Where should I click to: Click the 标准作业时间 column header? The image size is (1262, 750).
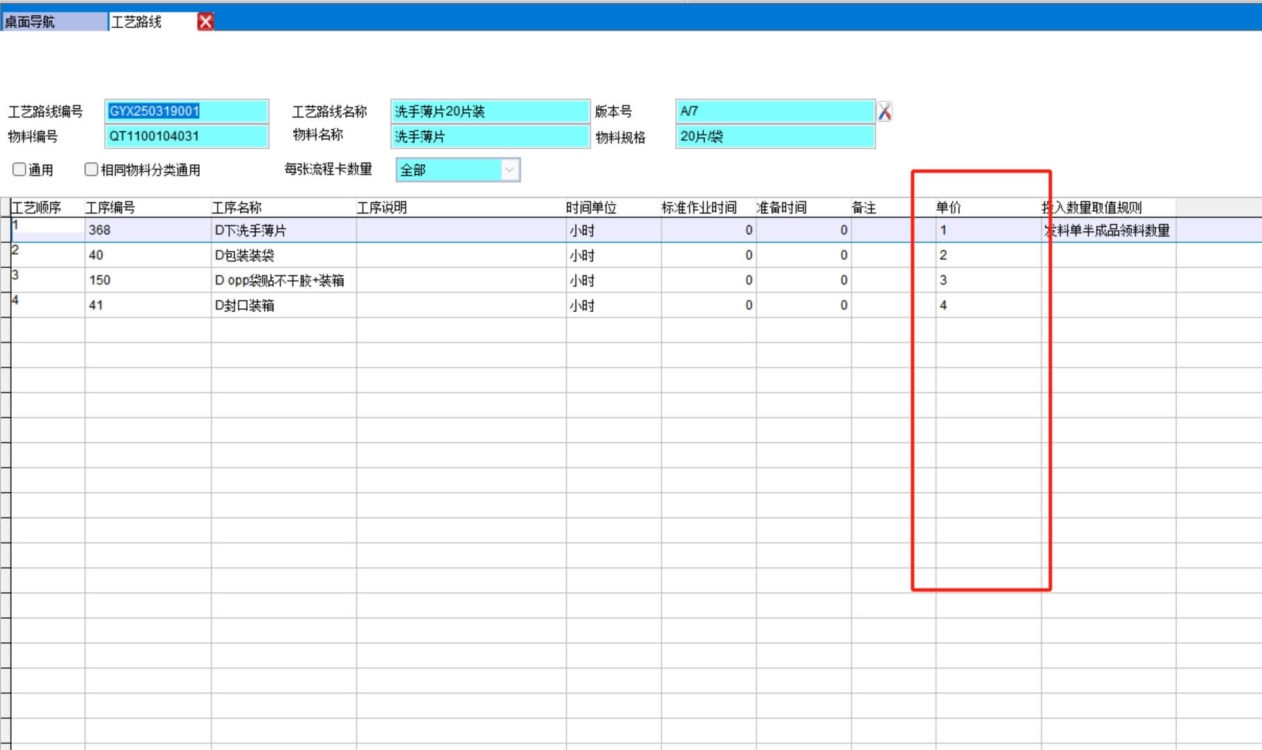pyautogui.click(x=698, y=207)
